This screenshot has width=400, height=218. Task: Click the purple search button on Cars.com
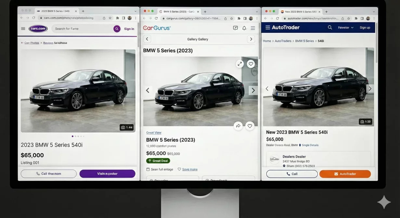point(117,29)
